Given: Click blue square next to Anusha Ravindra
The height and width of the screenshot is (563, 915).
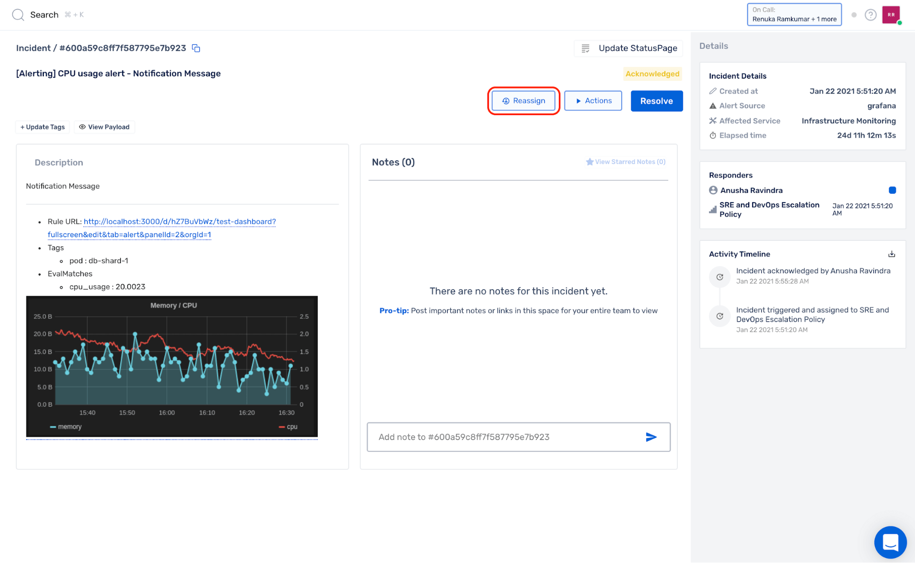Looking at the screenshot, I should [x=892, y=190].
